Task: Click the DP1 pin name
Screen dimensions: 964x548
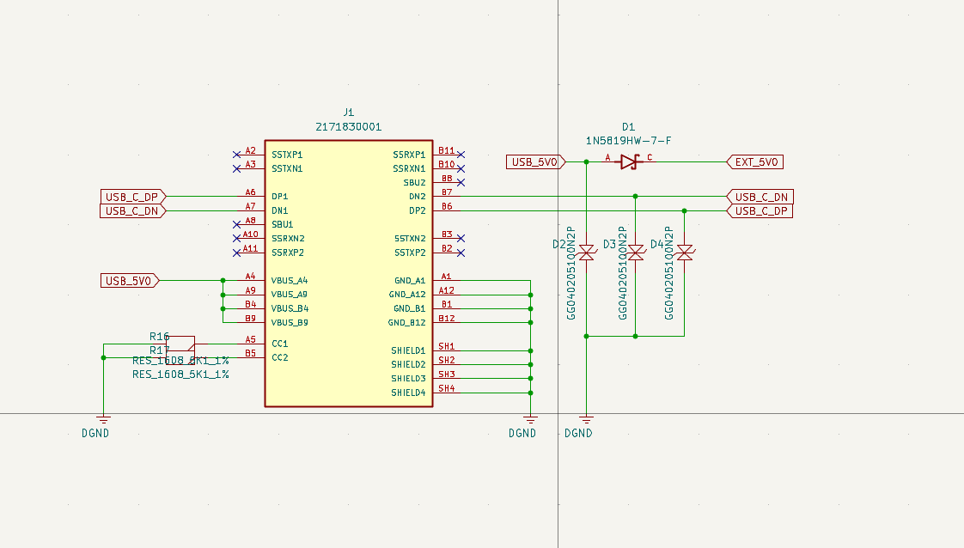Action: pyautogui.click(x=280, y=197)
